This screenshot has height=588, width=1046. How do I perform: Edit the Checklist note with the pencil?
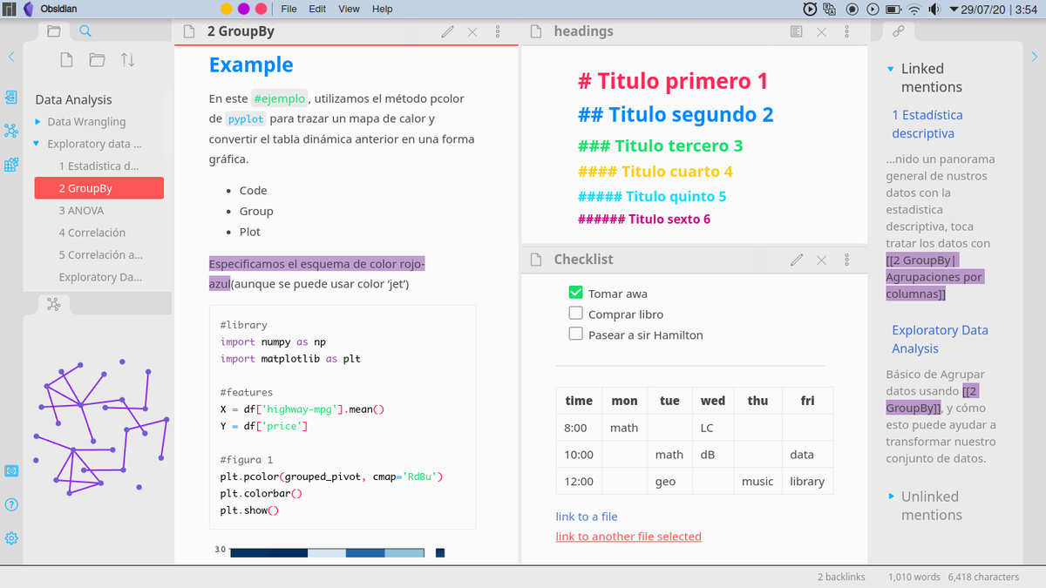(x=796, y=260)
